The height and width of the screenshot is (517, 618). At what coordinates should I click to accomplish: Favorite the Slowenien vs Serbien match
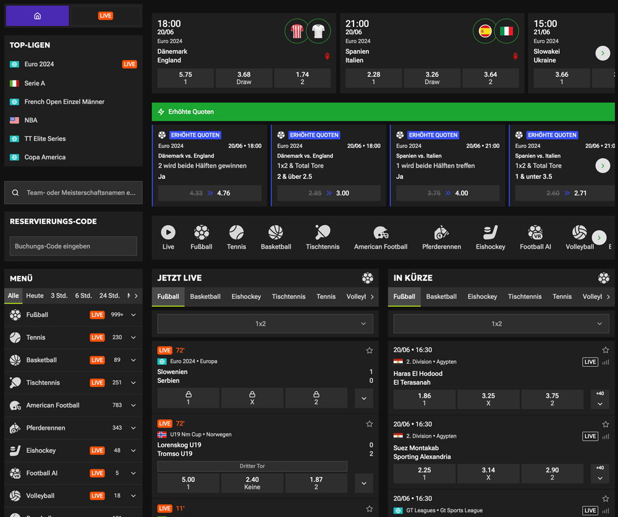click(x=370, y=351)
